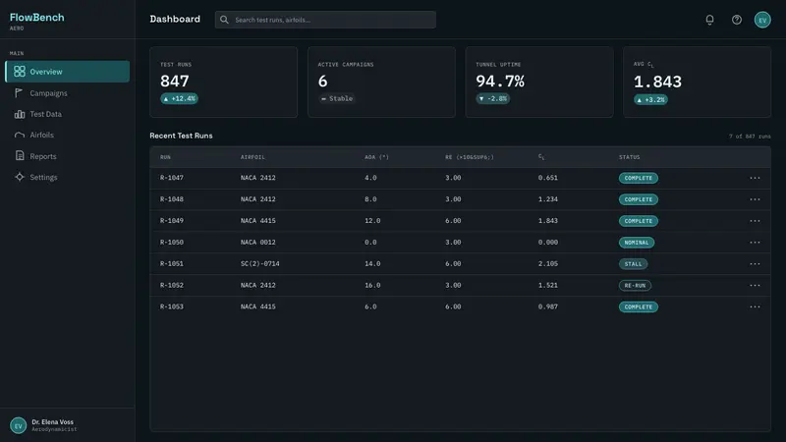Click the STALL status badge
This screenshot has height=442, width=786.
coord(633,264)
